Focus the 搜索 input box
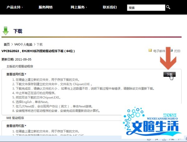The height and width of the screenshot is (142, 187). click(146, 8)
